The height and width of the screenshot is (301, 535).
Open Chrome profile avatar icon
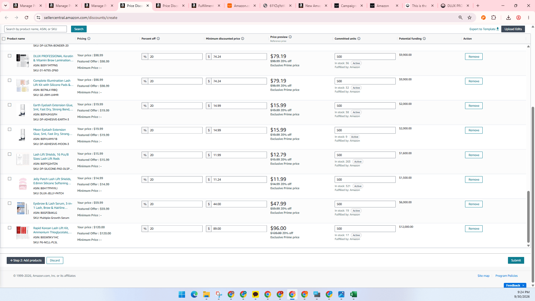pos(519,18)
